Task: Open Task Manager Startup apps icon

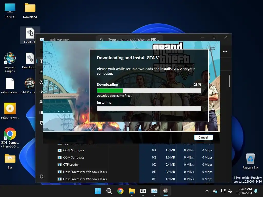Action: coord(41,92)
